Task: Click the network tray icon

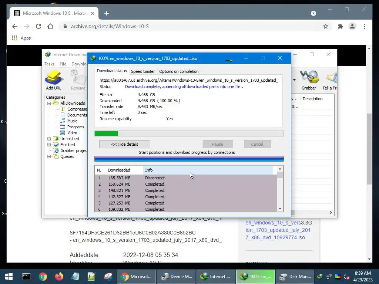Action: (x=329, y=277)
